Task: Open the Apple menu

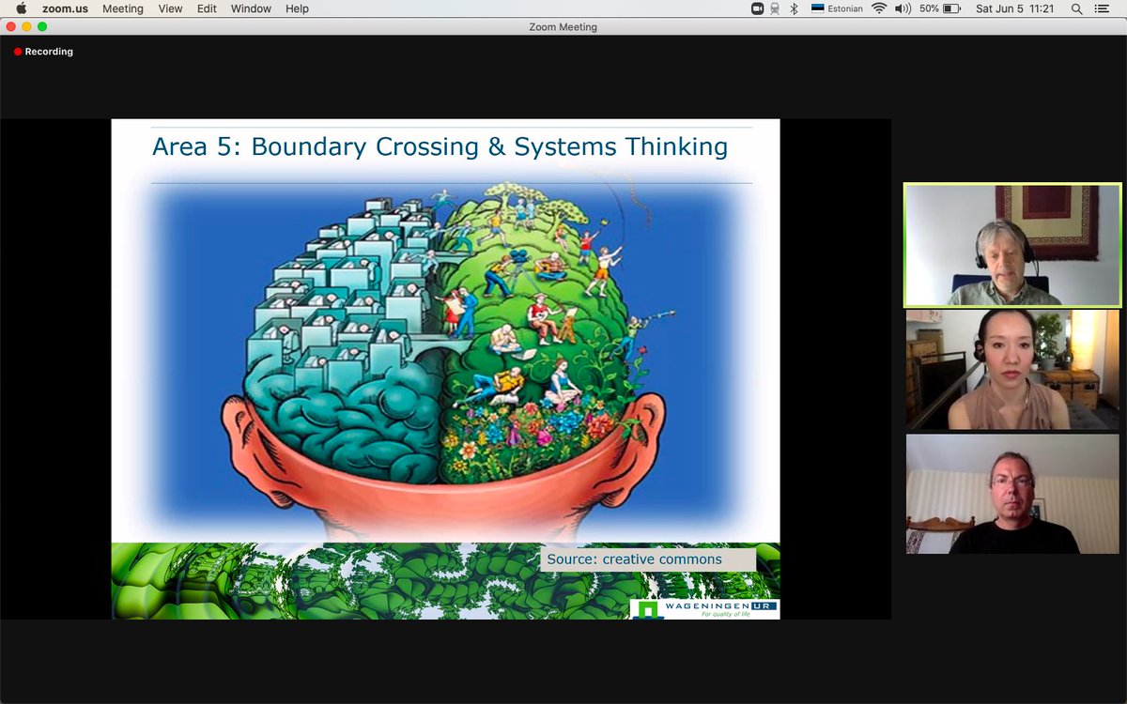Action: point(21,8)
